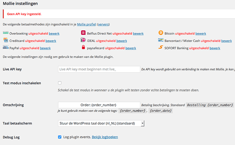Click the 'Live API key' label
Screen dimensions: 235x145
12,69
